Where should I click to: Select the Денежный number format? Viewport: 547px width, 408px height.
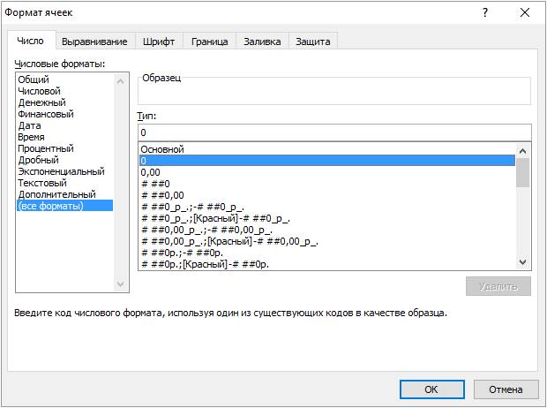pos(41,102)
